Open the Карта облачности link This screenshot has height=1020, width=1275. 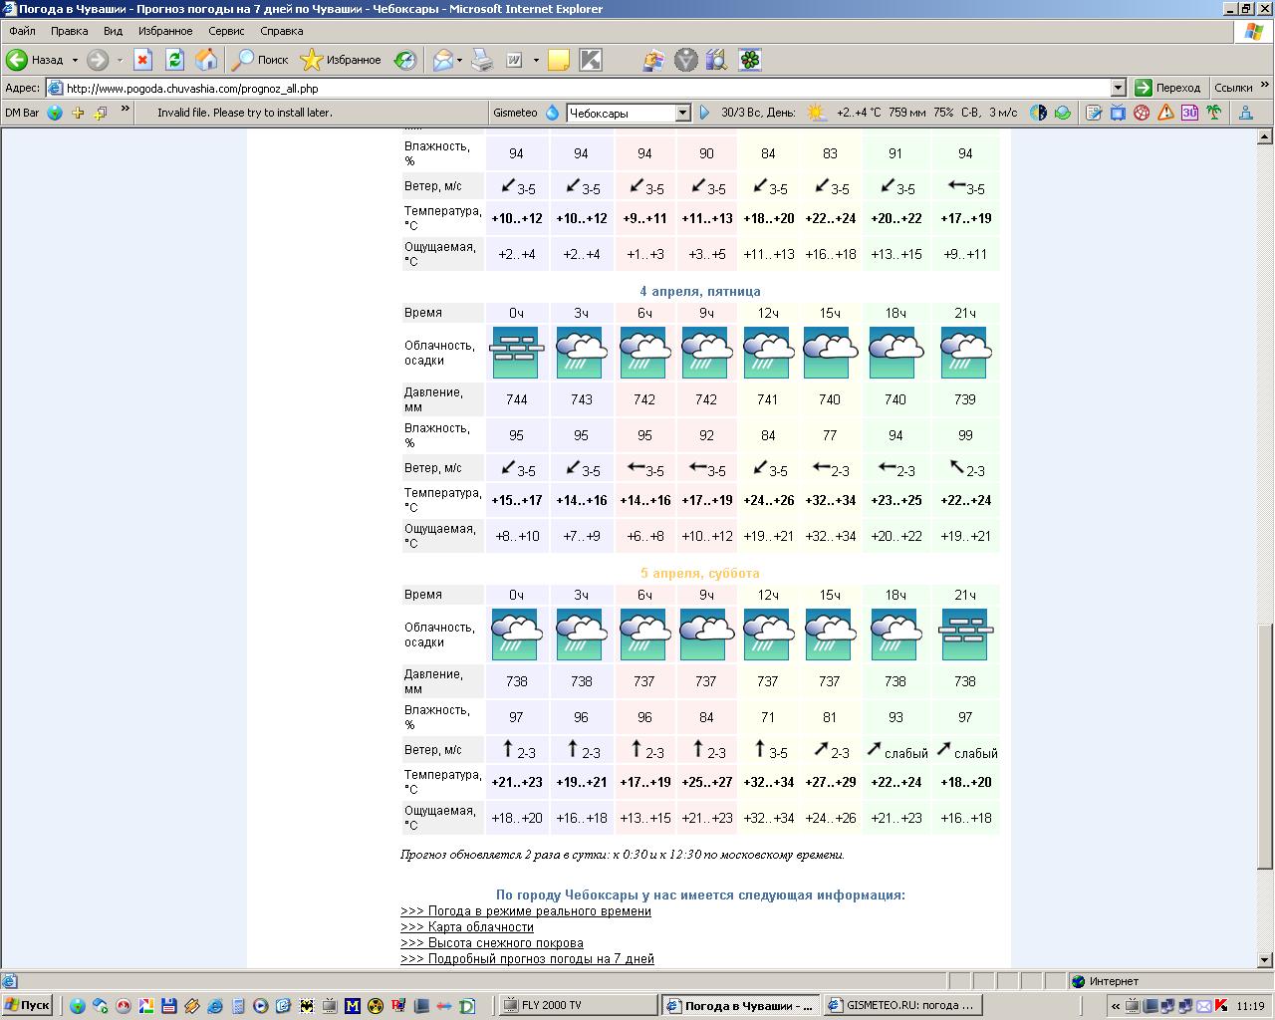[467, 926]
